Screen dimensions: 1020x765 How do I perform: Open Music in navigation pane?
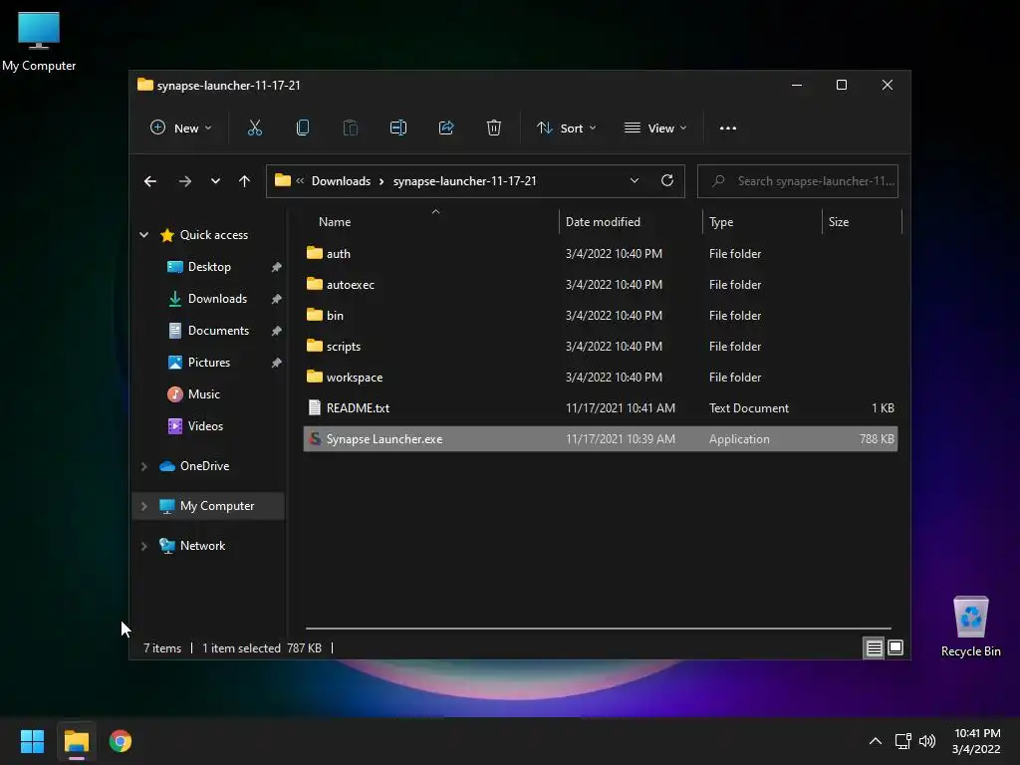203,394
